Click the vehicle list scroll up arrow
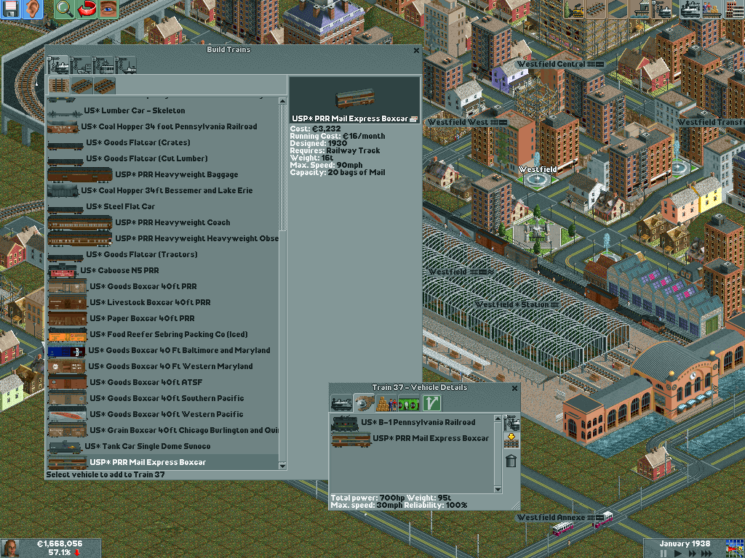Viewport: 745px width, 558px height. 282,100
